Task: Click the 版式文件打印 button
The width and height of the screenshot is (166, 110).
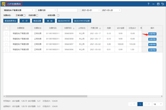Action: coord(64,21)
